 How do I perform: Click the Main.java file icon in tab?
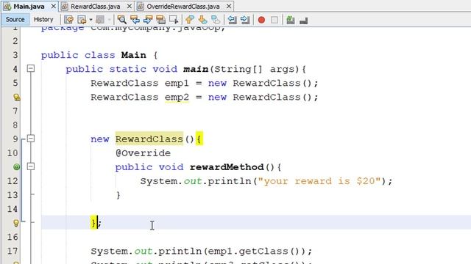(7, 7)
